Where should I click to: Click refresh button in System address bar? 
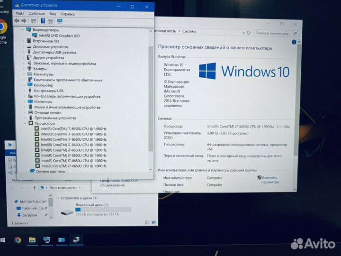pos(248,33)
